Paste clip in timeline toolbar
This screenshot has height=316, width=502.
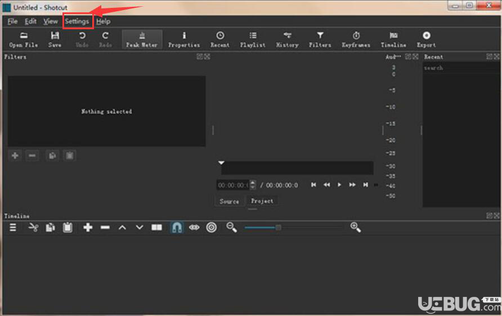click(x=68, y=227)
